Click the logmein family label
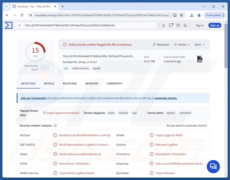 (171, 113)
